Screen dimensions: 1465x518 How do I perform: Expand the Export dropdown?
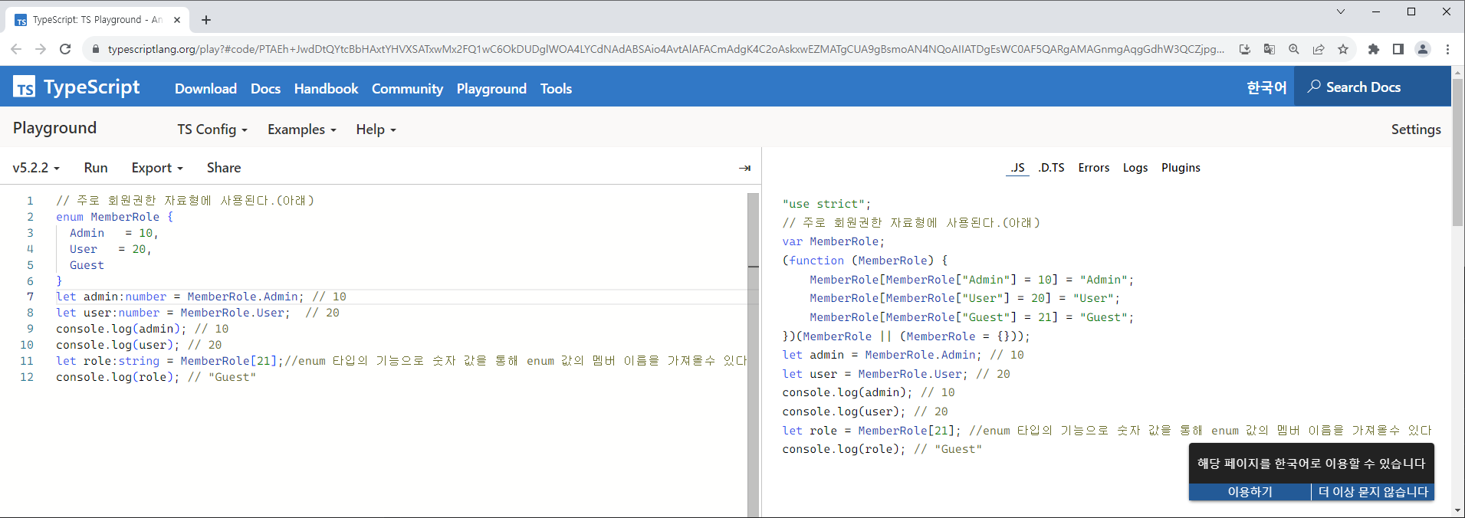tap(157, 168)
